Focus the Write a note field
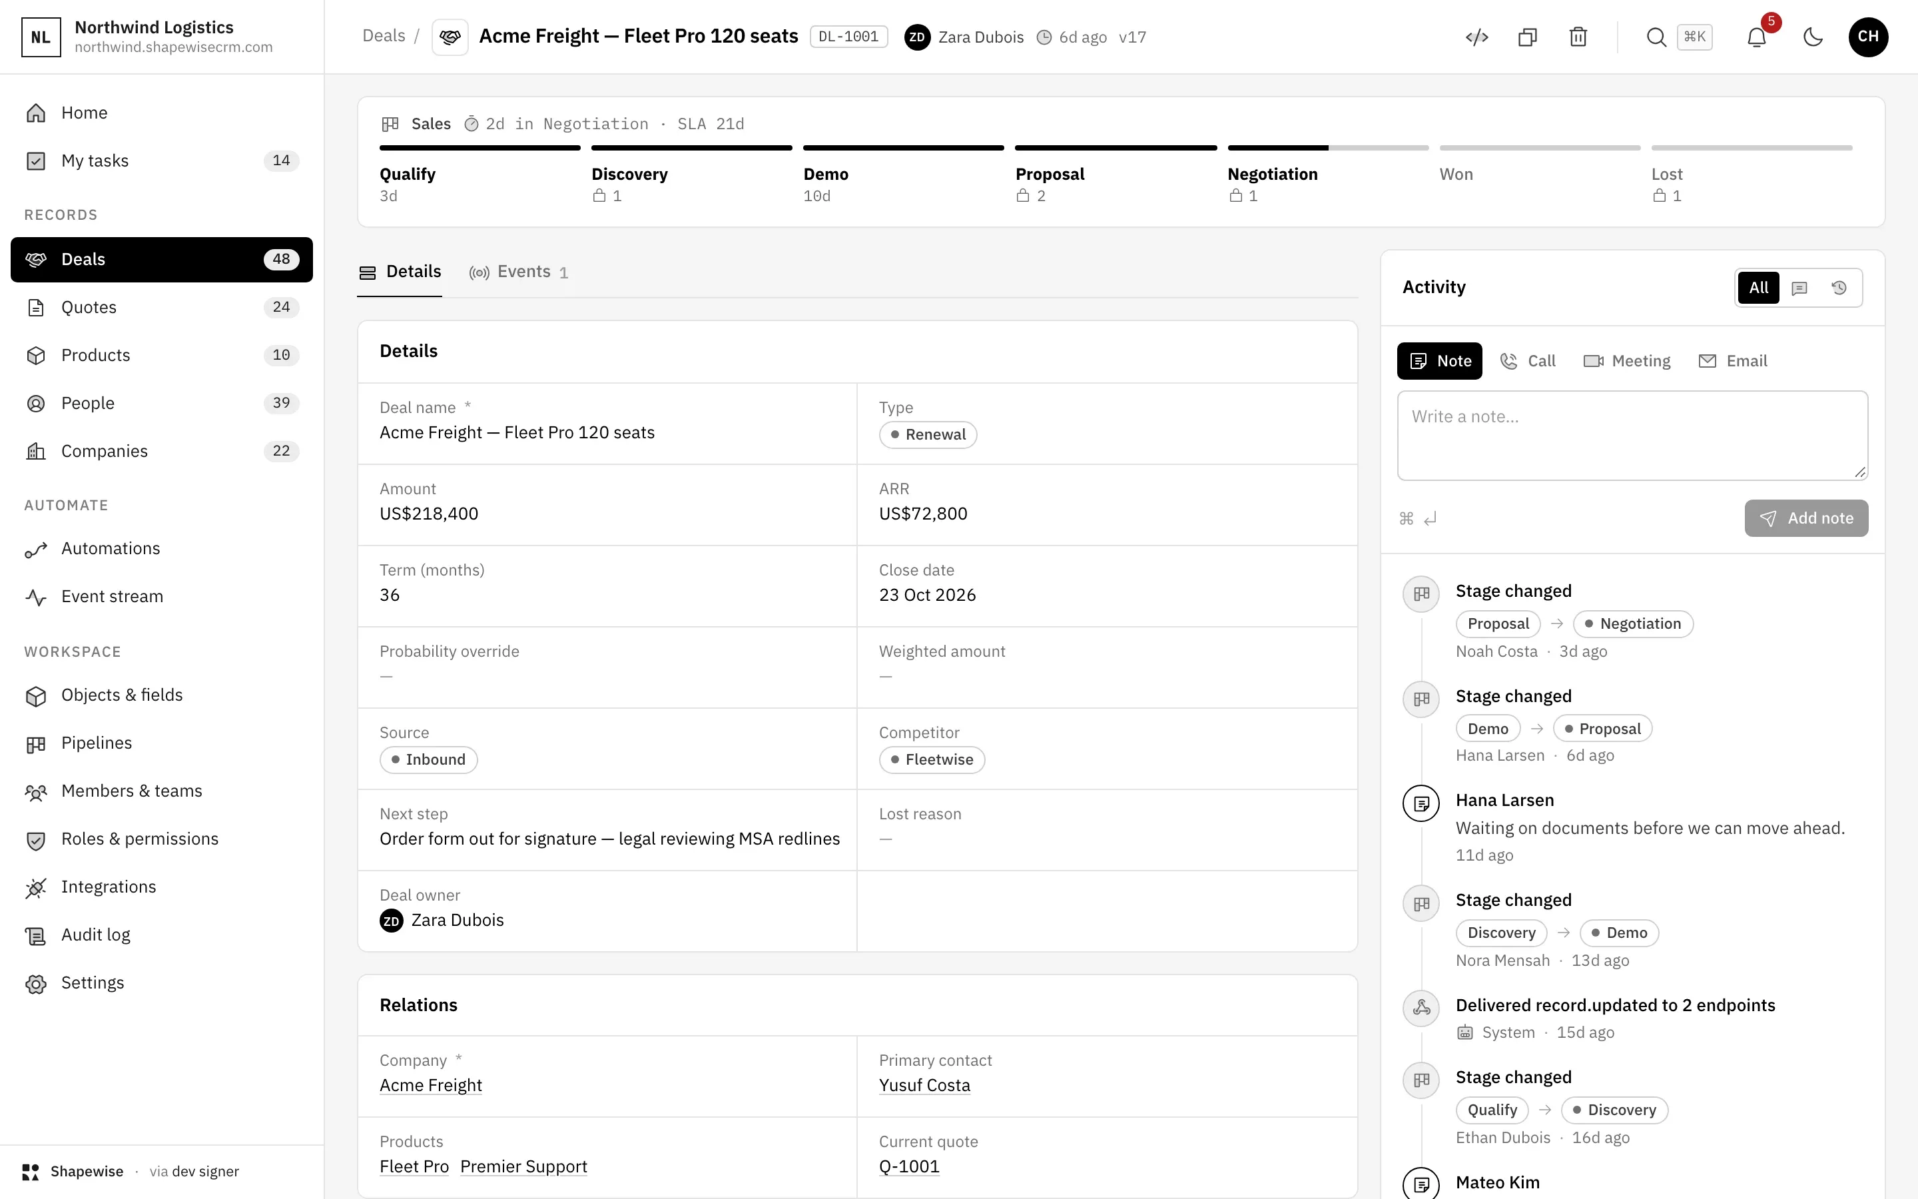The width and height of the screenshot is (1918, 1199). [x=1632, y=436]
